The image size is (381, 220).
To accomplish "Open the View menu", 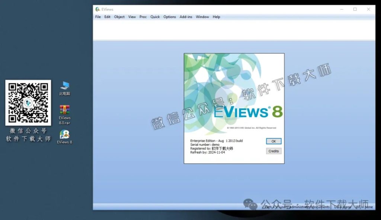I will pyautogui.click(x=132, y=17).
